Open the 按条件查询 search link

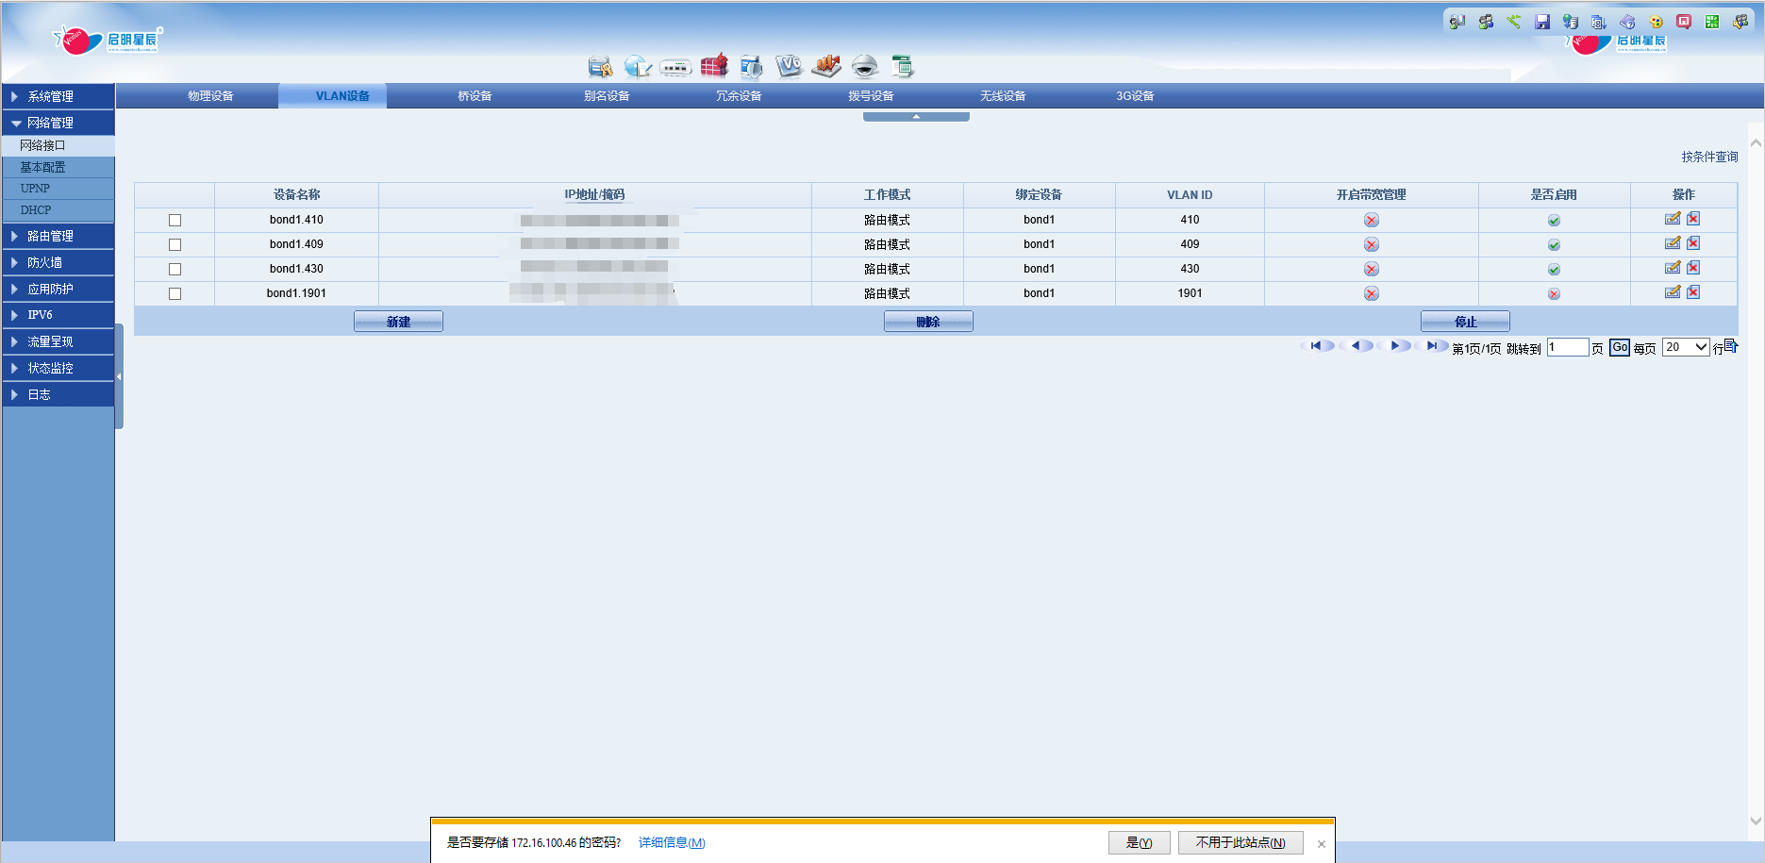(x=1709, y=158)
